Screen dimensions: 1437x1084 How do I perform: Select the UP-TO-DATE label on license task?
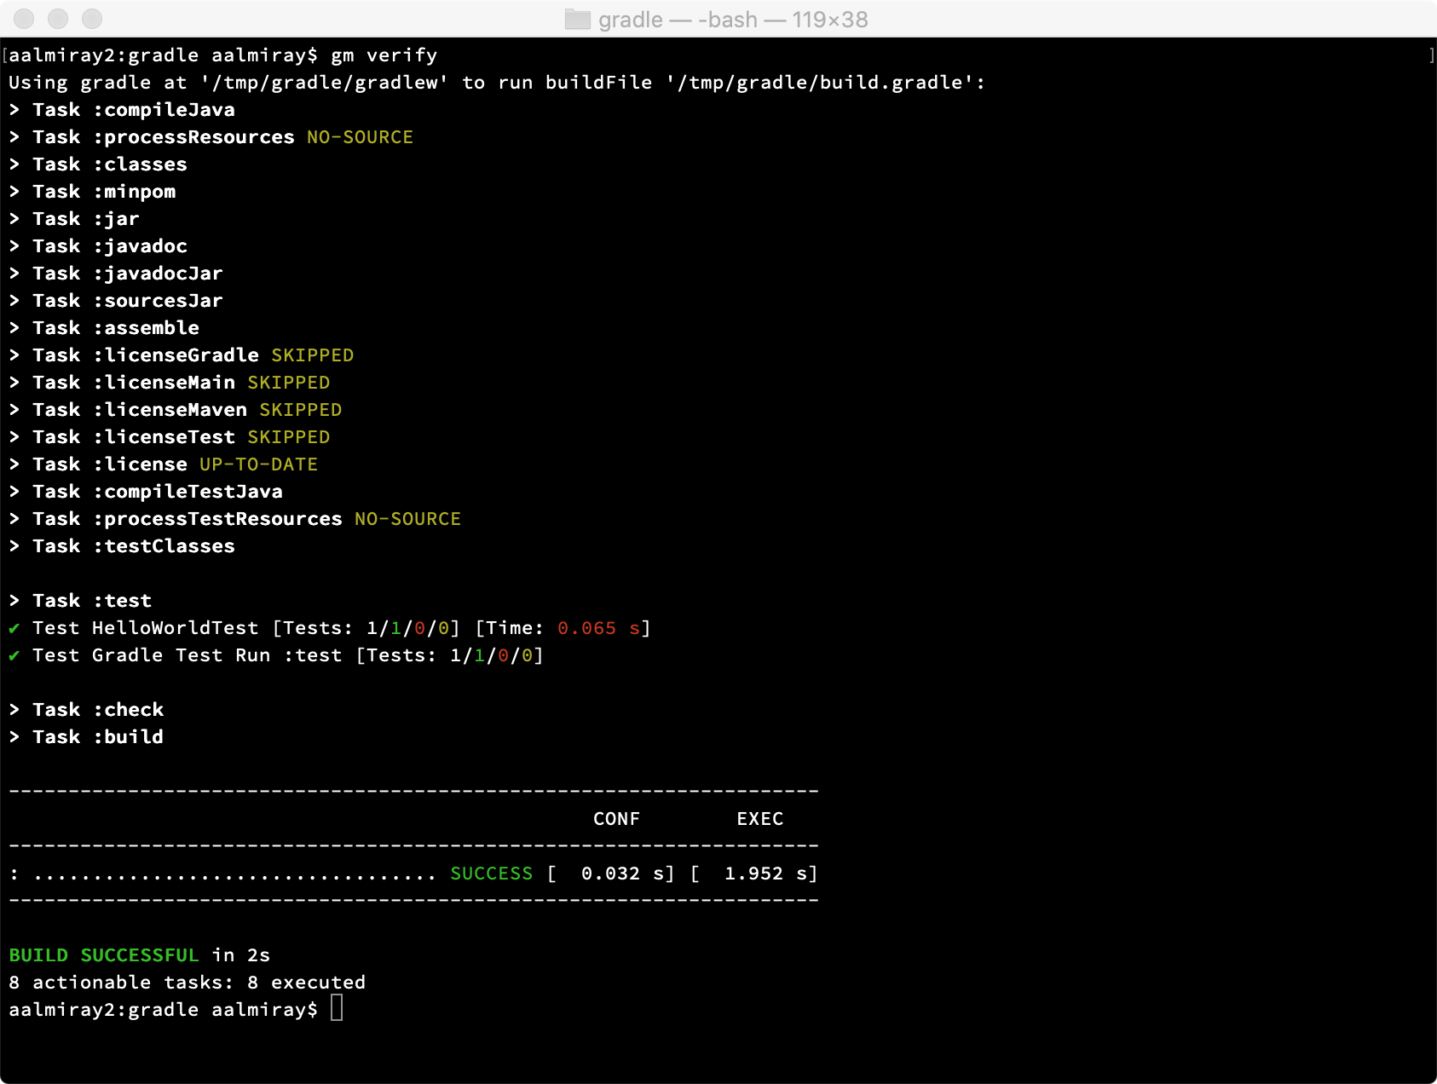[257, 464]
